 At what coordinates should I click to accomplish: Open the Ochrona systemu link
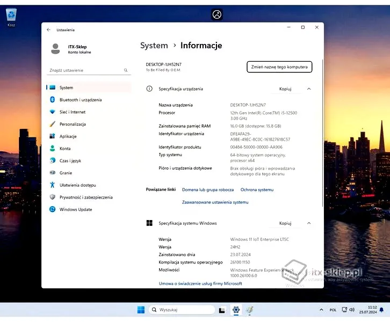257,189
